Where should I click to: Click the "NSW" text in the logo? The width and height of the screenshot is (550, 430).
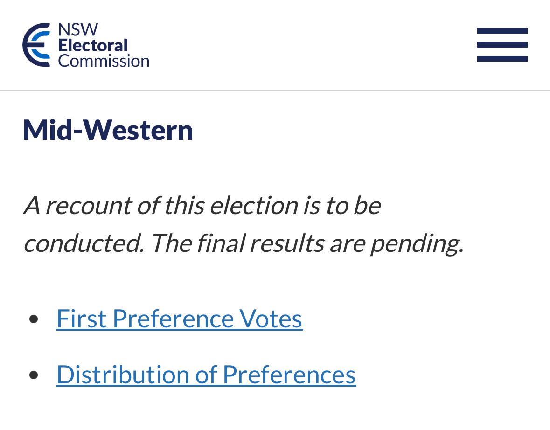tap(78, 30)
